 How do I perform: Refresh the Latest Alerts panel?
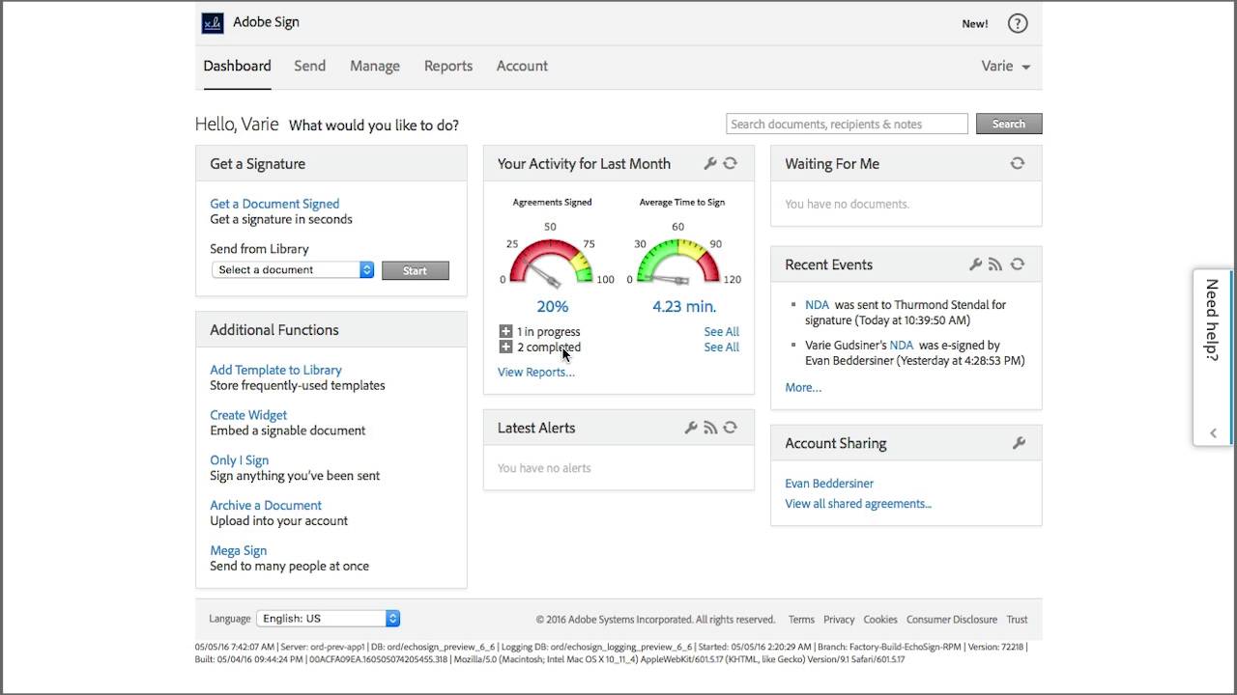coord(731,427)
